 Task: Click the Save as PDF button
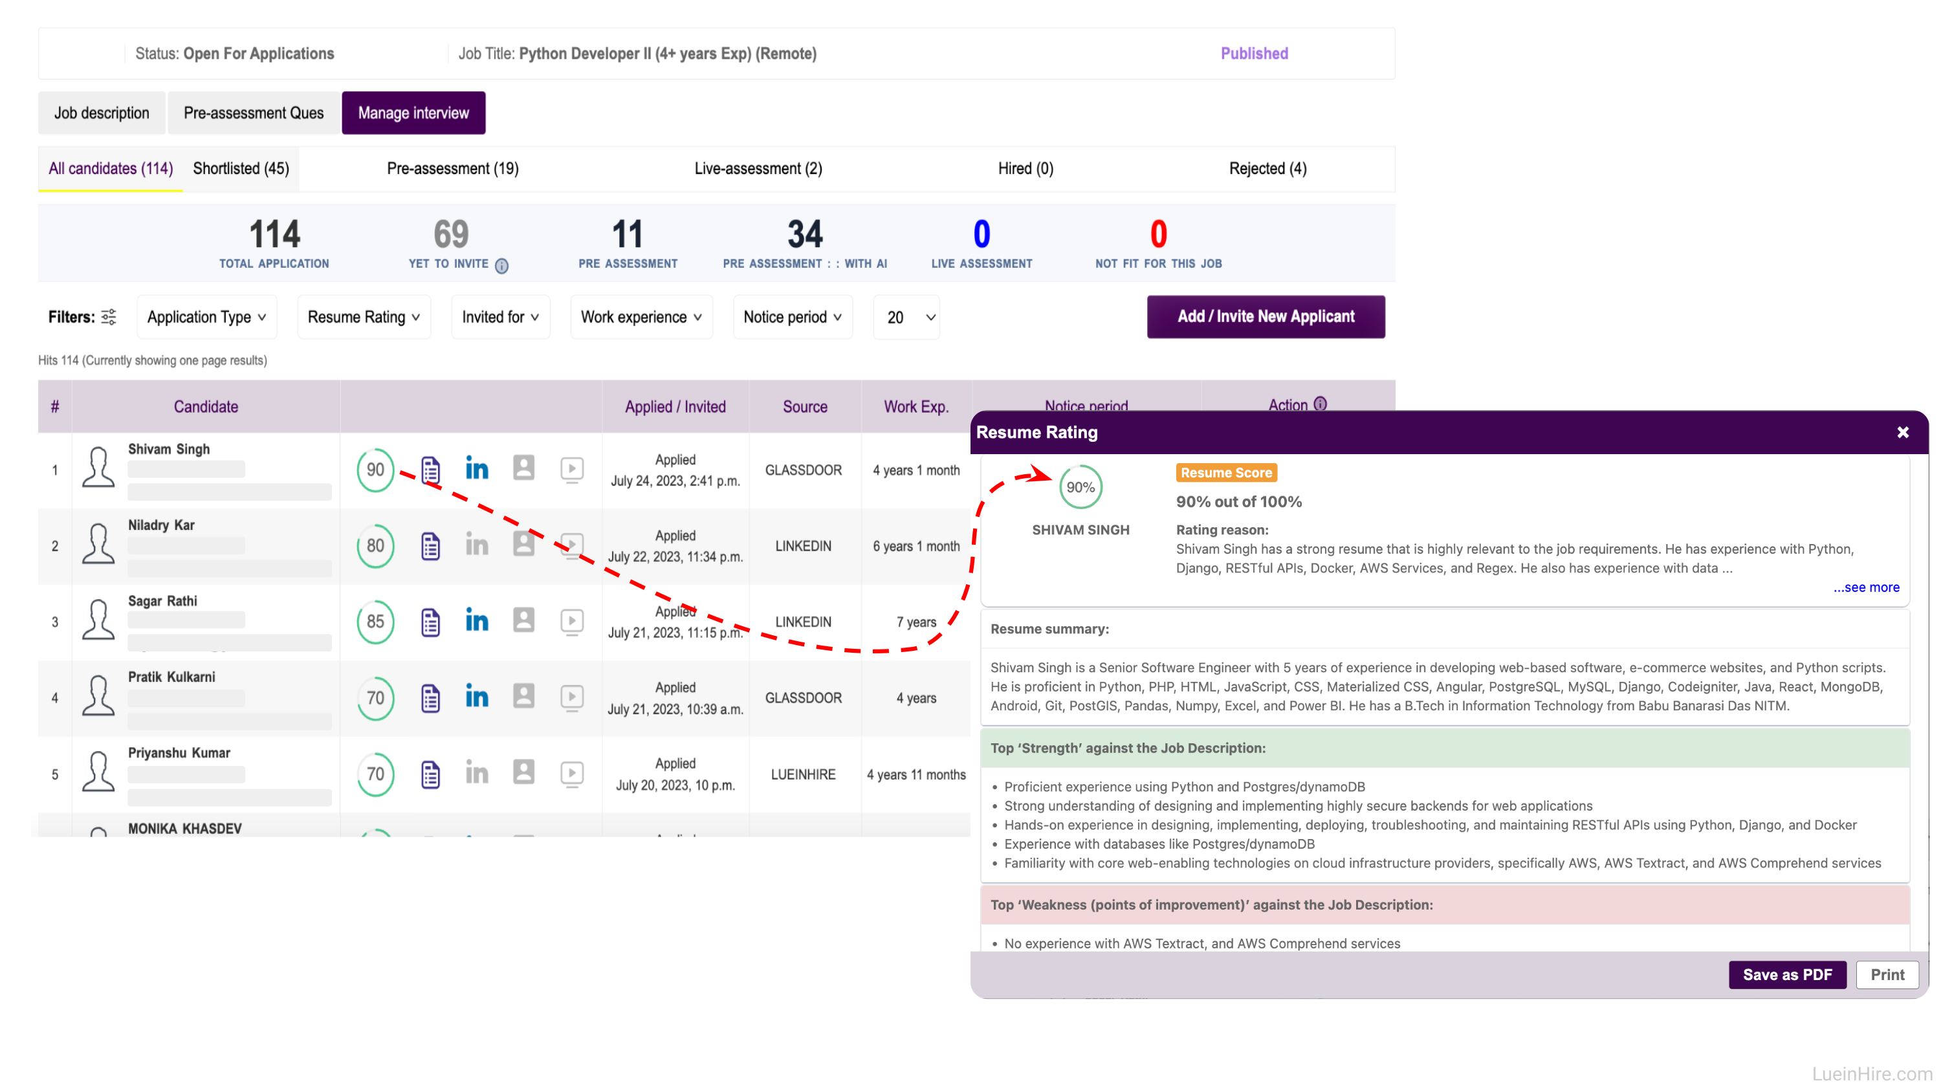click(1786, 974)
